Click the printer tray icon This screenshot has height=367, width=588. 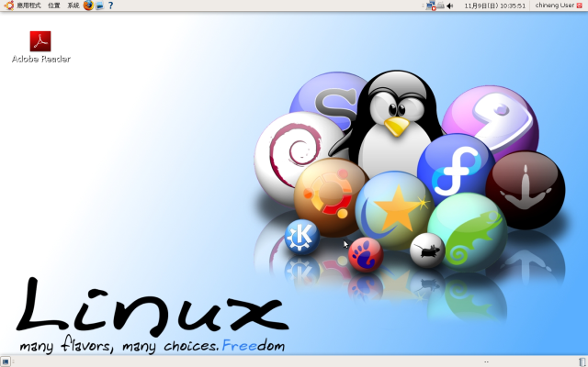(441, 6)
